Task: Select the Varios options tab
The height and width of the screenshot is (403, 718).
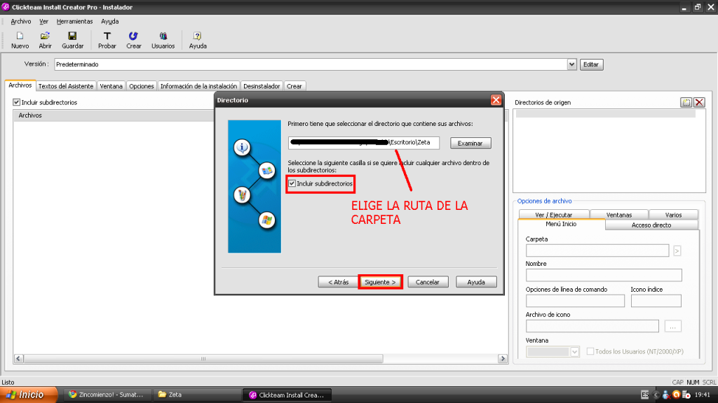Action: 673,215
